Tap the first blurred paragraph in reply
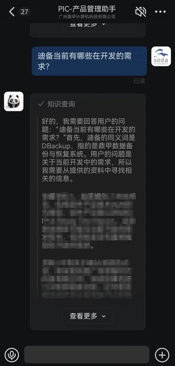Viewport: 175px width, 366px height. pos(89,221)
